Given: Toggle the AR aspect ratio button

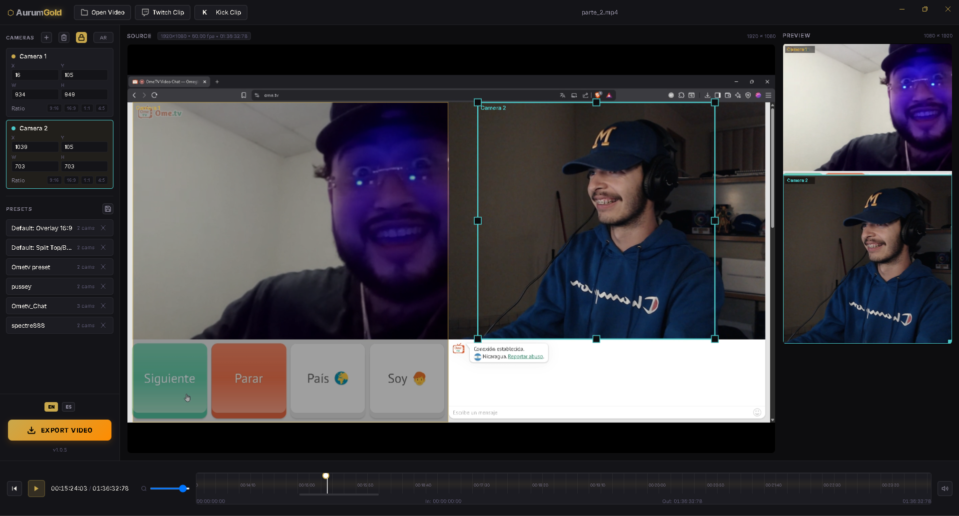Looking at the screenshot, I should click(103, 37).
